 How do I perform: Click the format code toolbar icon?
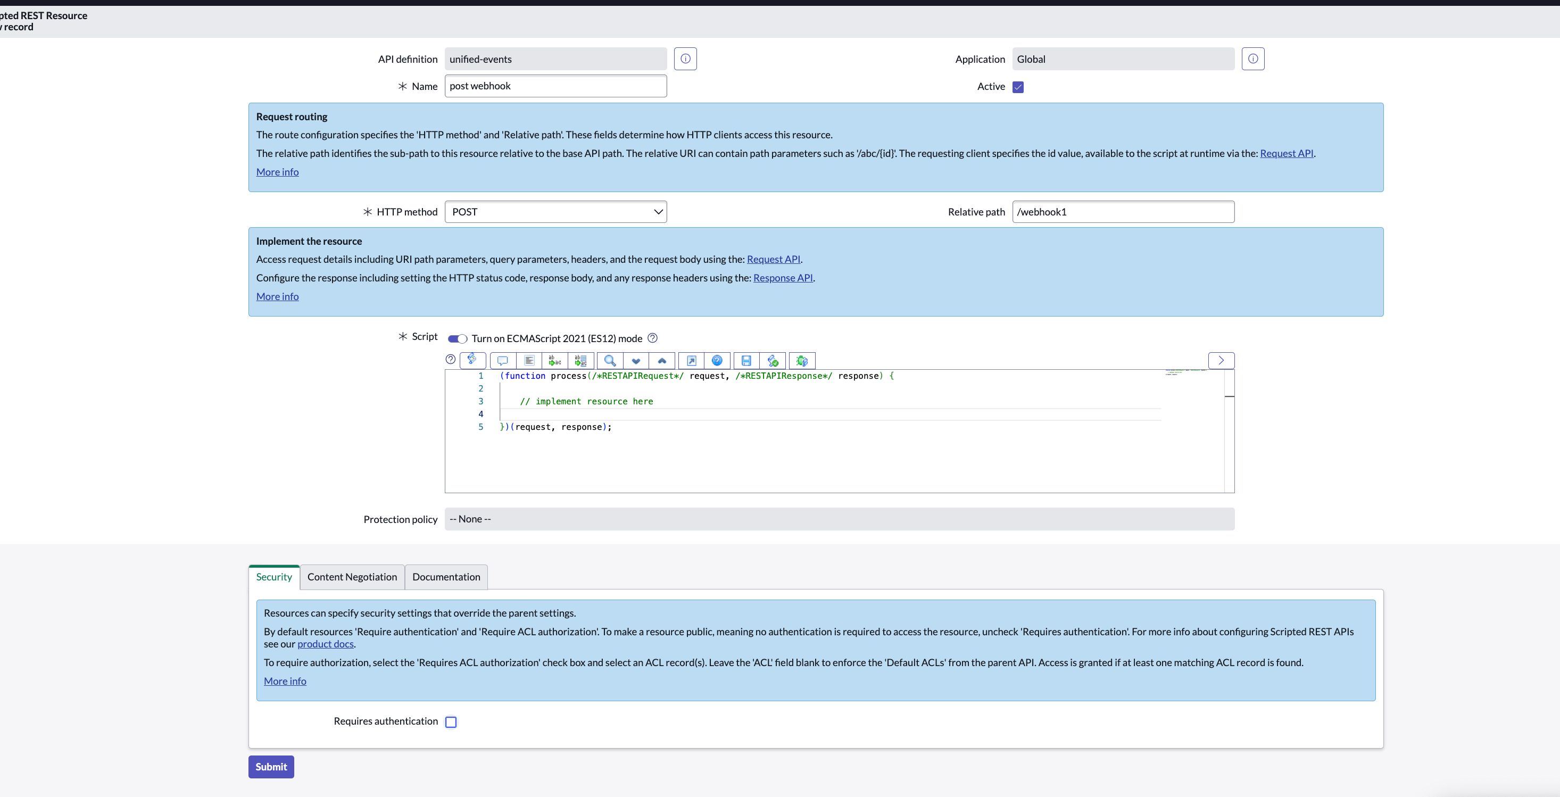[529, 361]
